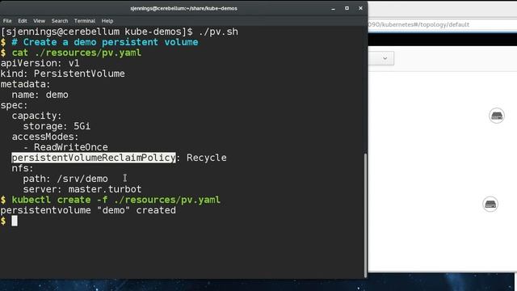Open the File menu in terminal
Viewport: 517px width, 291px height.
(7, 21)
